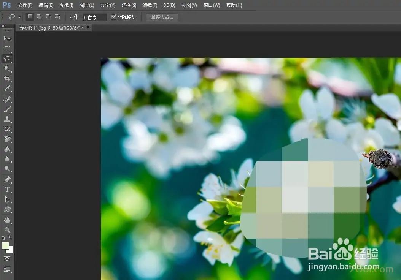
Task: Select the Eyedropper tool
Action: 7,89
